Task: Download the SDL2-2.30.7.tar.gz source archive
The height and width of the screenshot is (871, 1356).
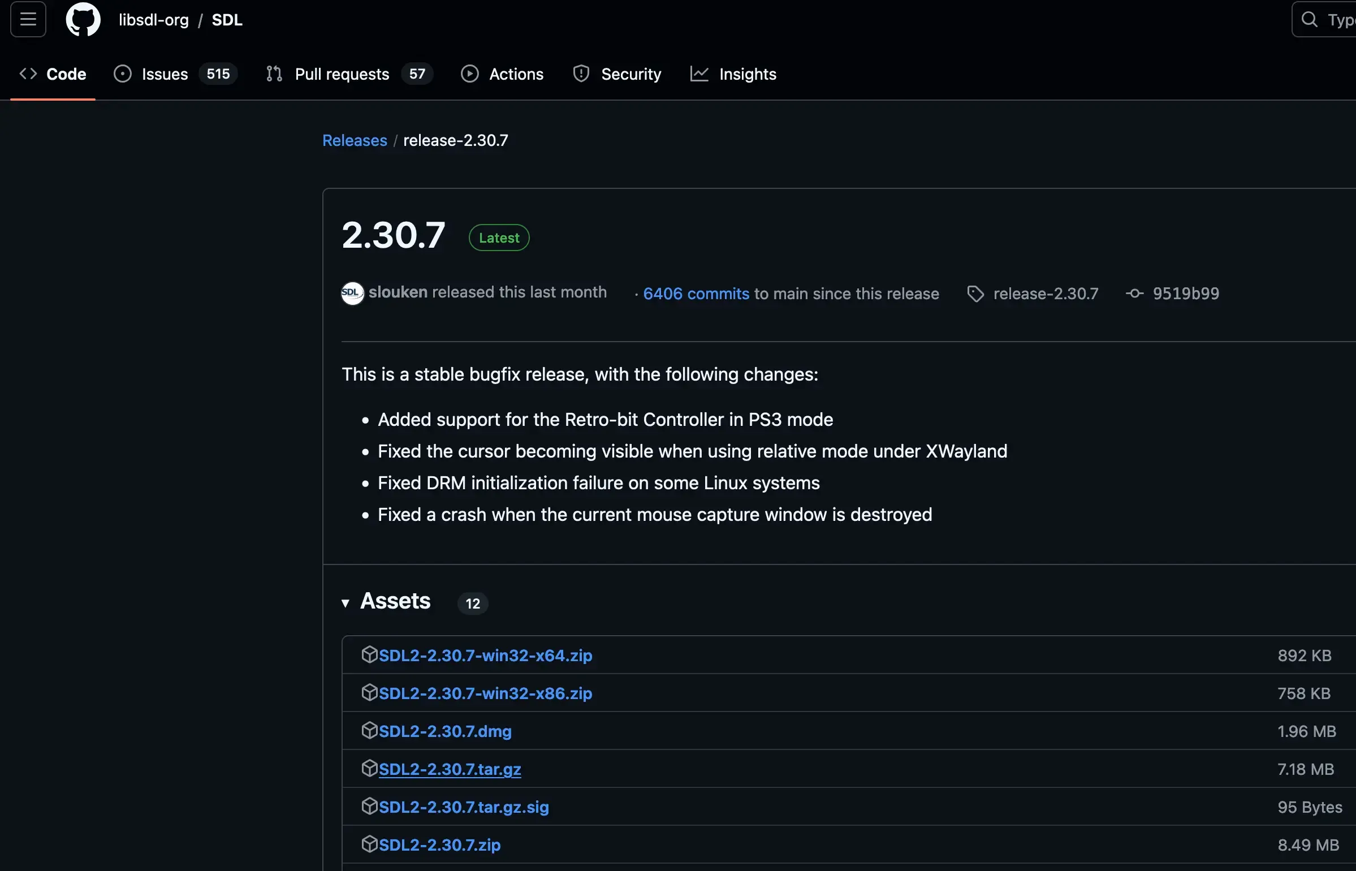Action: pos(449,769)
